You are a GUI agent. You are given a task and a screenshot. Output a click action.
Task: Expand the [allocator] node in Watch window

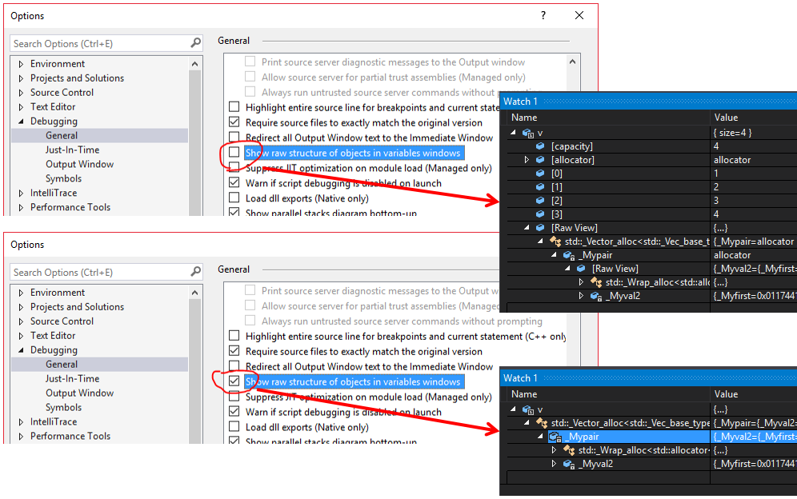527,160
